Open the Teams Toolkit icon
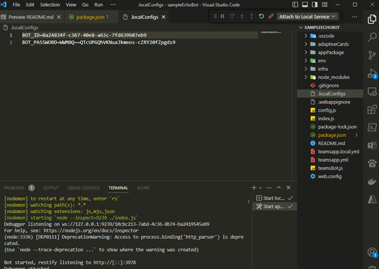 372,145
